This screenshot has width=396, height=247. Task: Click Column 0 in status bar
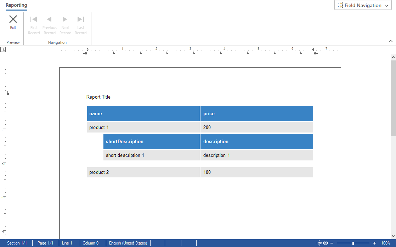pyautogui.click(x=90, y=243)
